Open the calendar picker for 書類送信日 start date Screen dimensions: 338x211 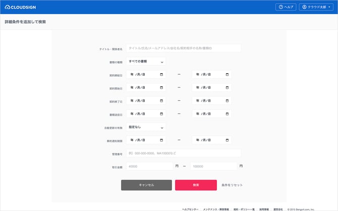(x=161, y=114)
